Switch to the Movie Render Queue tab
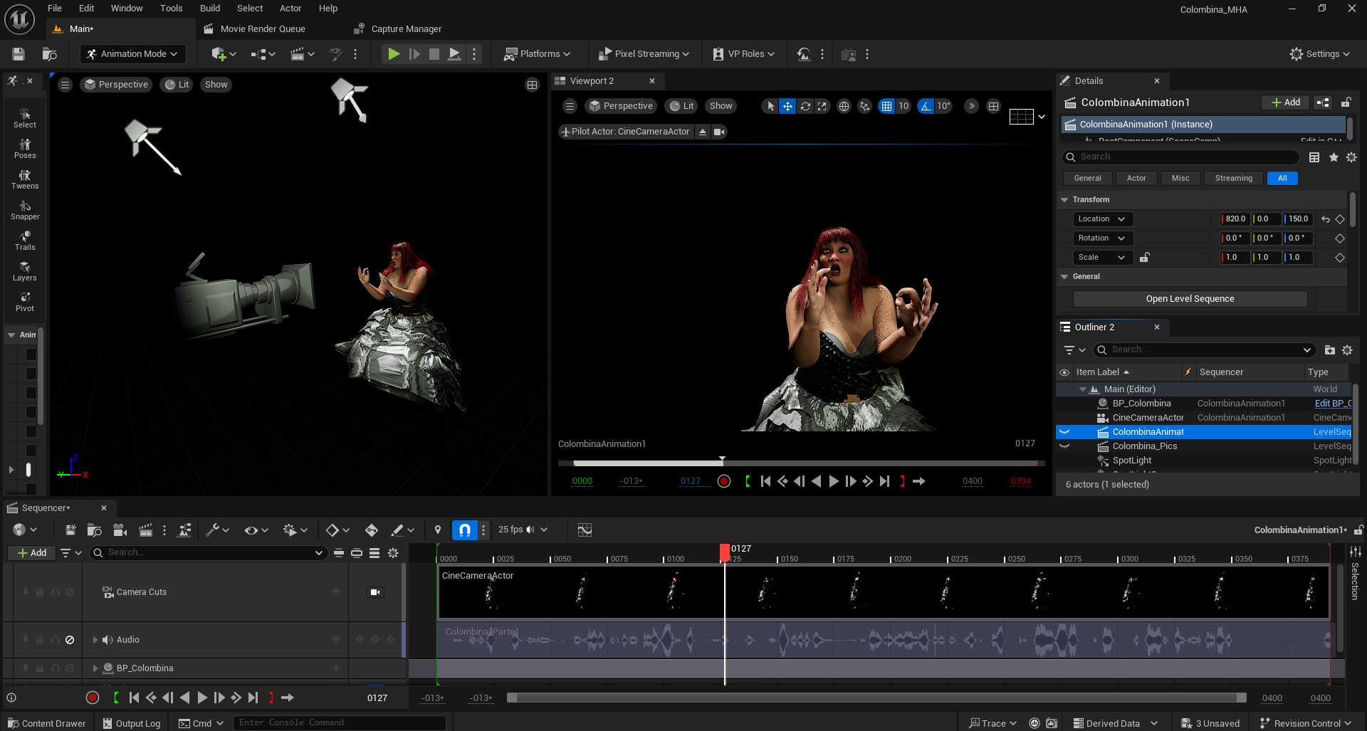1367x731 pixels. pyautogui.click(x=262, y=29)
